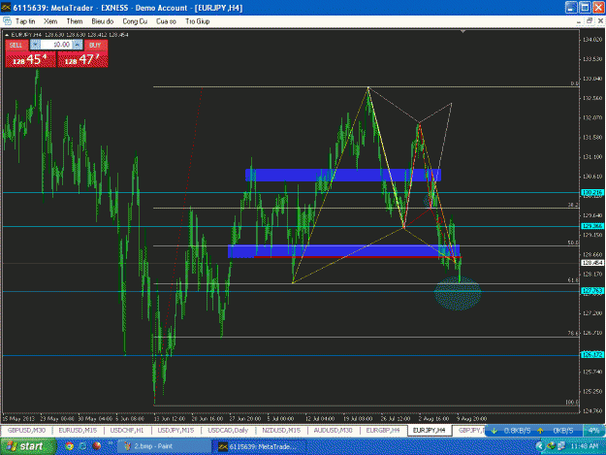
Task: Switch to the GBPUSD,M30 chart tab
Action: (x=26, y=430)
